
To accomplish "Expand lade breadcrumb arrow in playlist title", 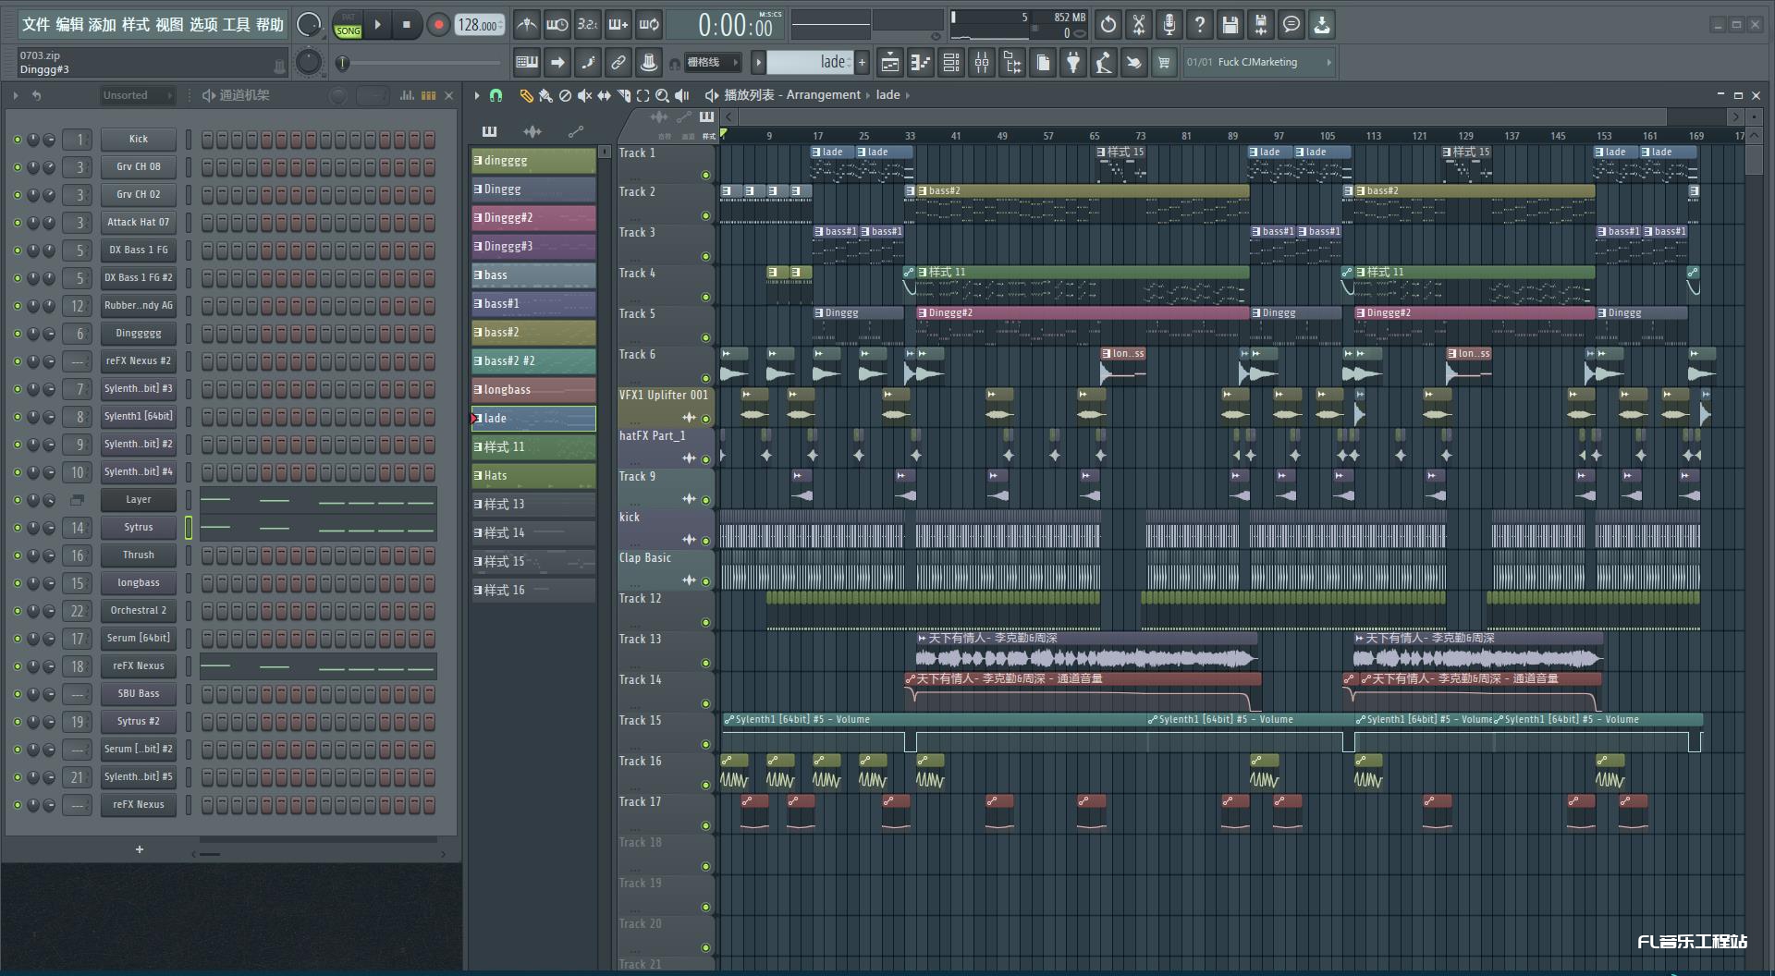I will [908, 95].
